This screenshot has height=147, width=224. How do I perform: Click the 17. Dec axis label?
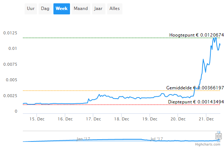click(x=94, y=119)
